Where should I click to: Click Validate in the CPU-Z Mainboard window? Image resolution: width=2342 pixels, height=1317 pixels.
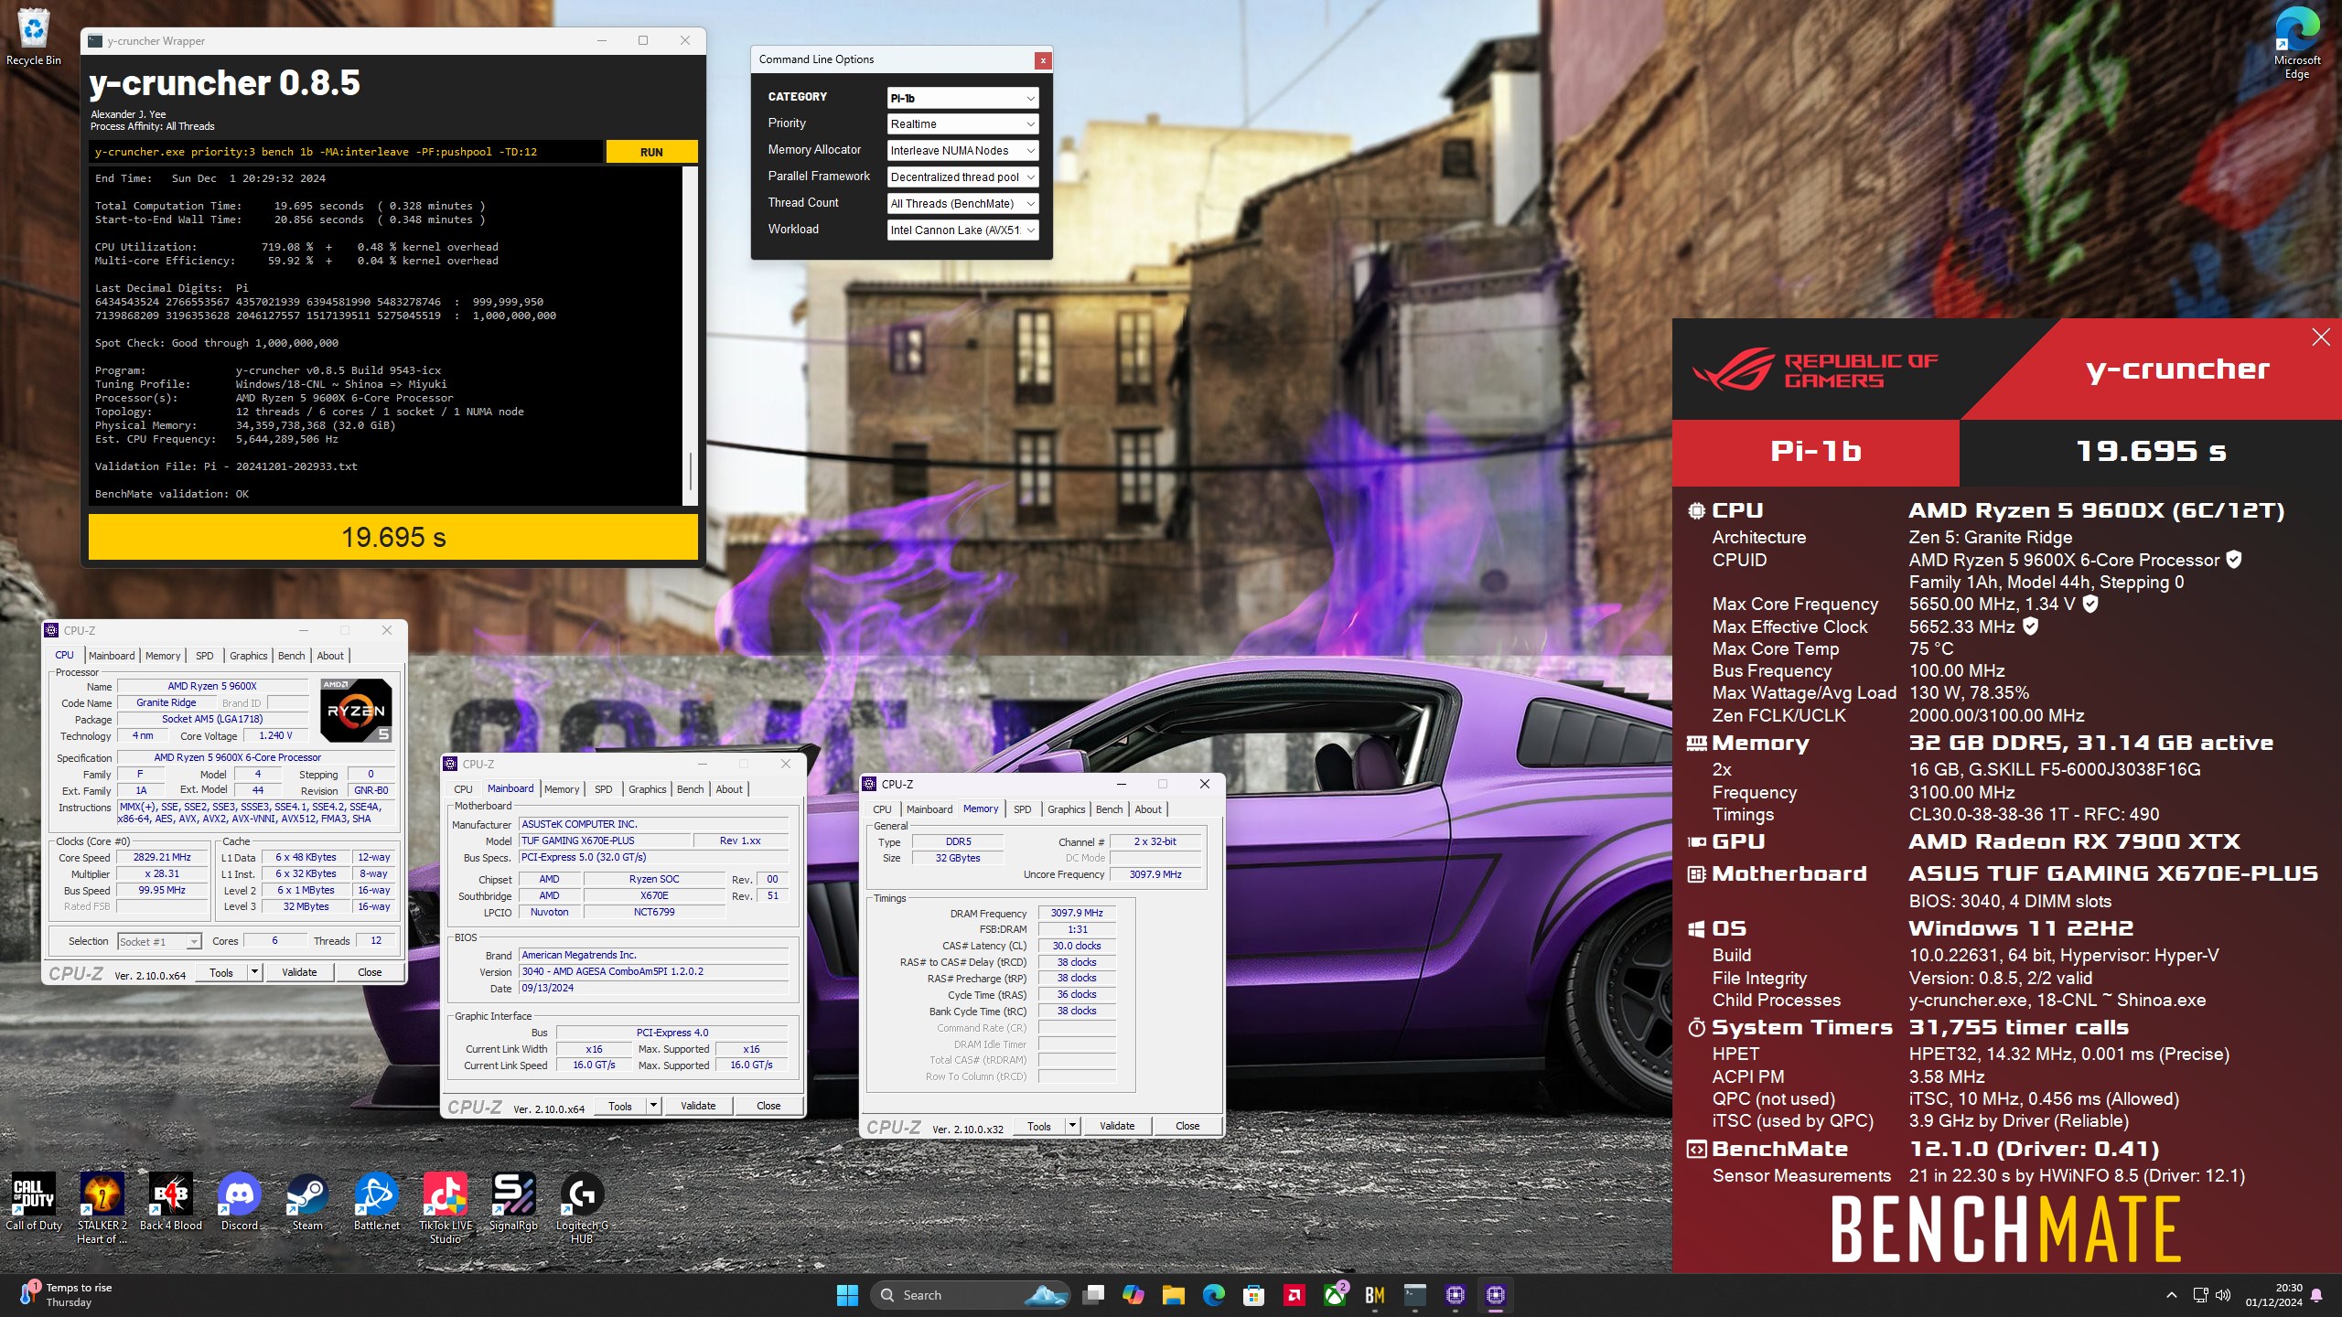point(698,1106)
